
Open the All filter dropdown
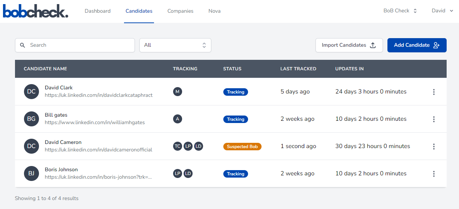coord(175,45)
